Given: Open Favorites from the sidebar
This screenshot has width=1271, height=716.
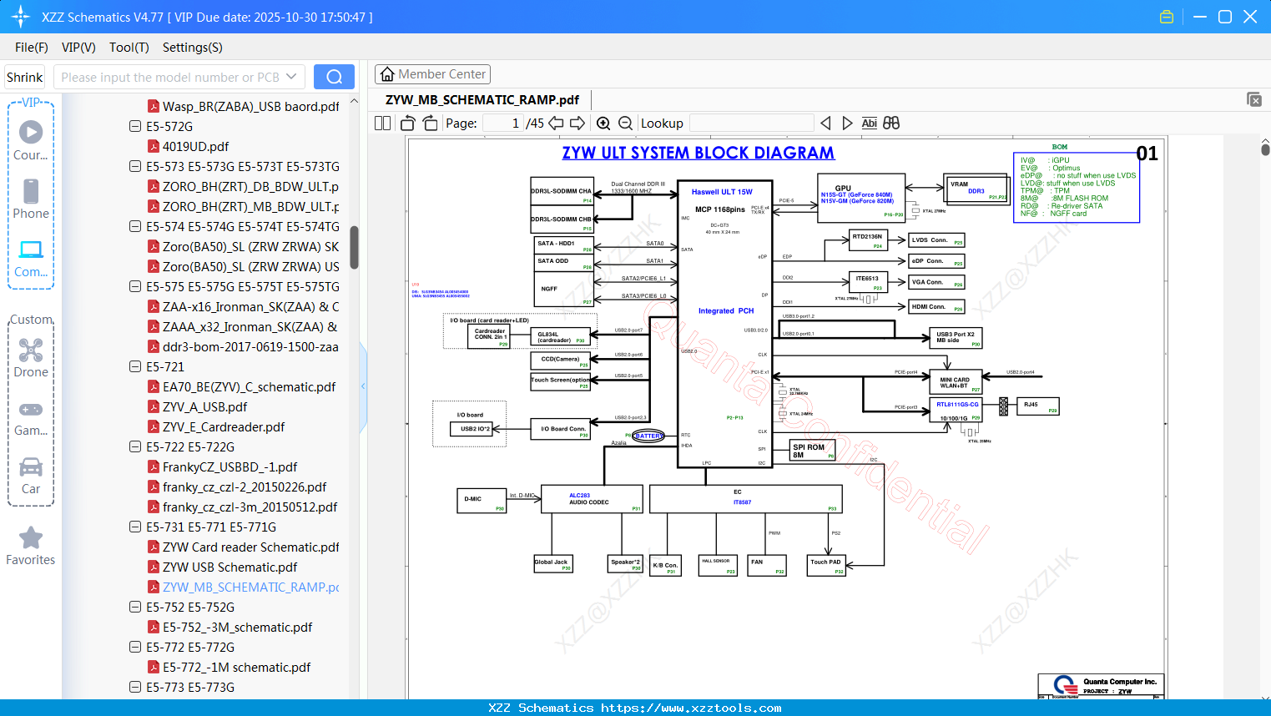Looking at the screenshot, I should pos(31,547).
